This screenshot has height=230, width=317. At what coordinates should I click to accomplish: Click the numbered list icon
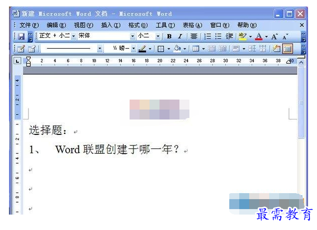tap(207, 36)
